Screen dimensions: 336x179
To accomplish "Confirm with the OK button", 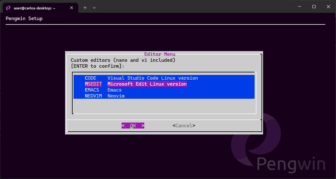I will pyautogui.click(x=133, y=126).
